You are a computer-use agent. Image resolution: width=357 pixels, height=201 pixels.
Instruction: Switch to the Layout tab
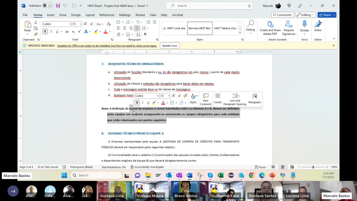point(90,15)
